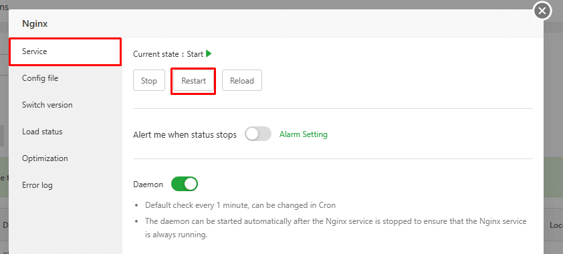Open the Alarm Setting link
563x254 pixels.
[304, 134]
